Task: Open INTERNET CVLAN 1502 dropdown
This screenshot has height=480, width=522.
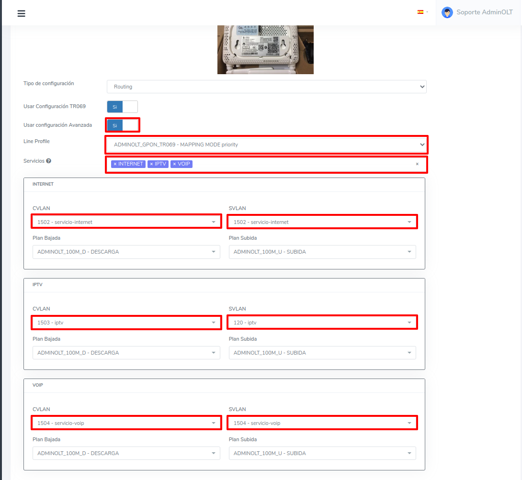Action: click(126, 222)
